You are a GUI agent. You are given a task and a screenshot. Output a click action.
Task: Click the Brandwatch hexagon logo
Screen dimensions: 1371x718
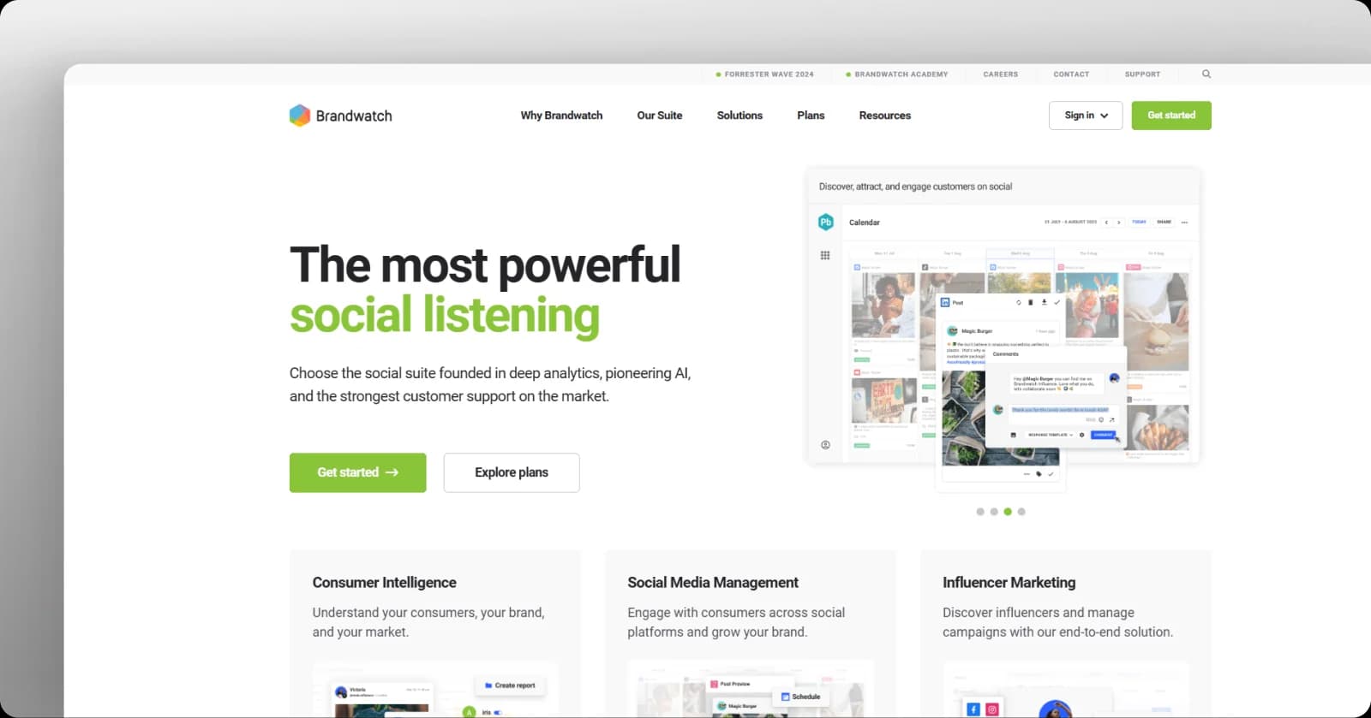pos(299,116)
